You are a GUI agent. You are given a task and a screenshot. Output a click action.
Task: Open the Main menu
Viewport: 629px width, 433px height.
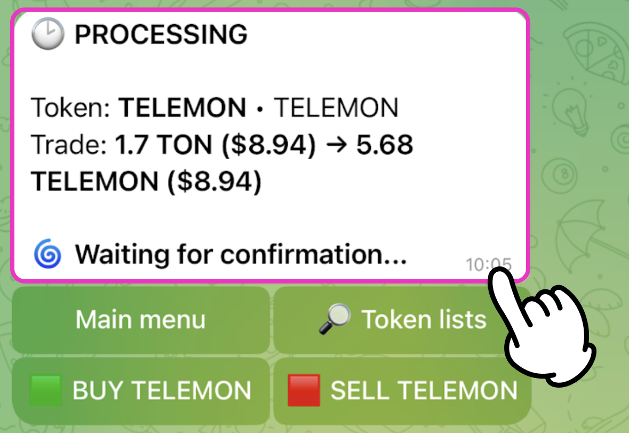pos(140,320)
